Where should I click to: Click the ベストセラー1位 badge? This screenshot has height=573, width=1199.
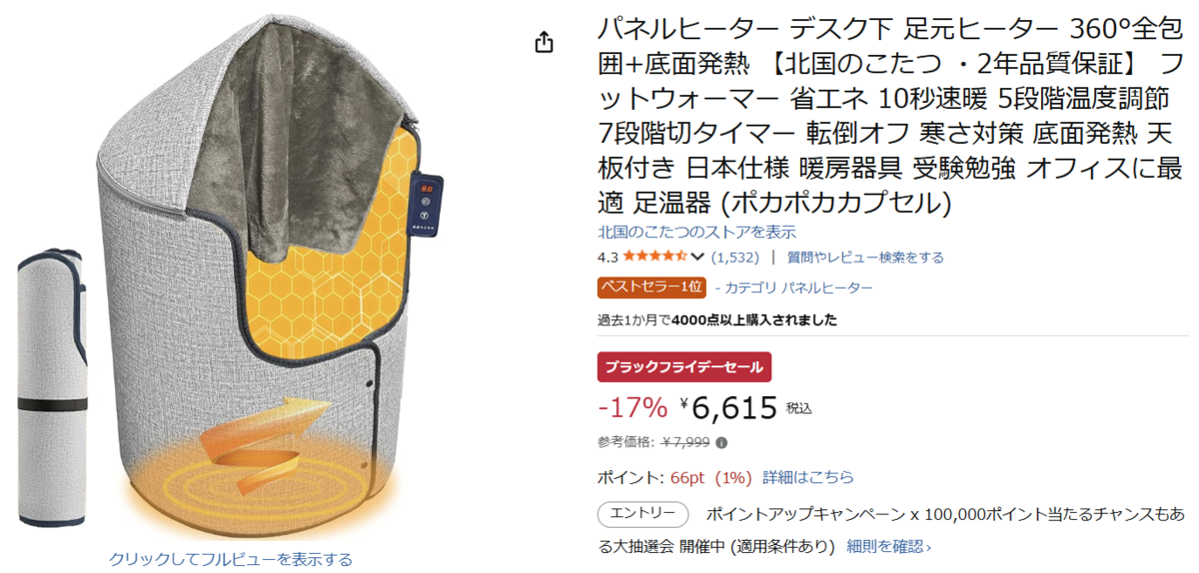point(651,287)
